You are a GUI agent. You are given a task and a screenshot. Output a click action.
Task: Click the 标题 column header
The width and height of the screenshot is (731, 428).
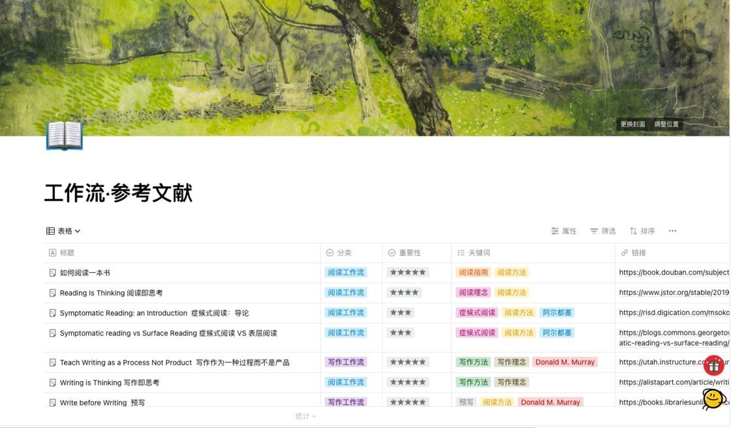coord(182,252)
